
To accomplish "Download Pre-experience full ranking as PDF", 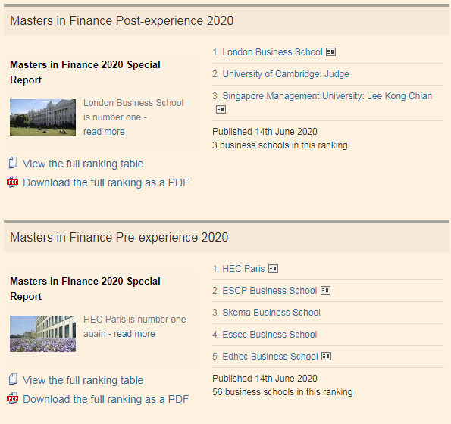I will (x=106, y=399).
